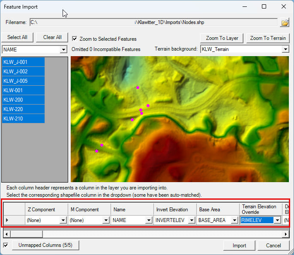Click the row selector arrow in mapping grid
The width and height of the screenshot is (294, 255).
pyautogui.click(x=8, y=220)
